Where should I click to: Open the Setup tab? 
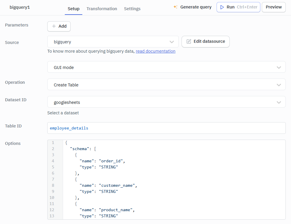74,9
